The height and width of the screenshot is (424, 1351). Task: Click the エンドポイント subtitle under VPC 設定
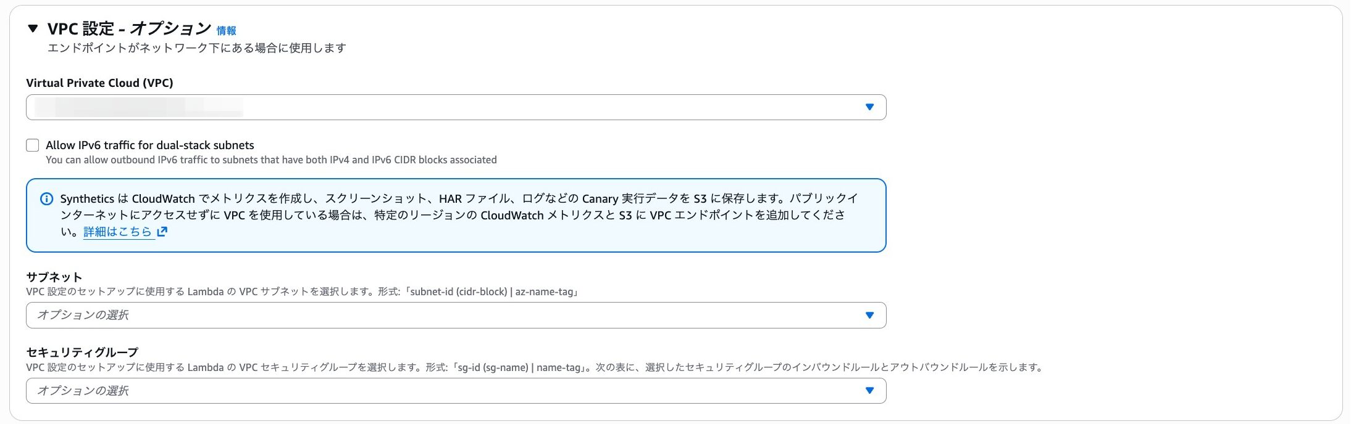coord(196,48)
